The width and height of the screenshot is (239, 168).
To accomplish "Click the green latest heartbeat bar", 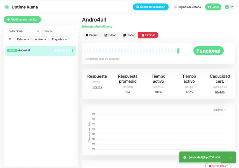I will (x=178, y=51).
